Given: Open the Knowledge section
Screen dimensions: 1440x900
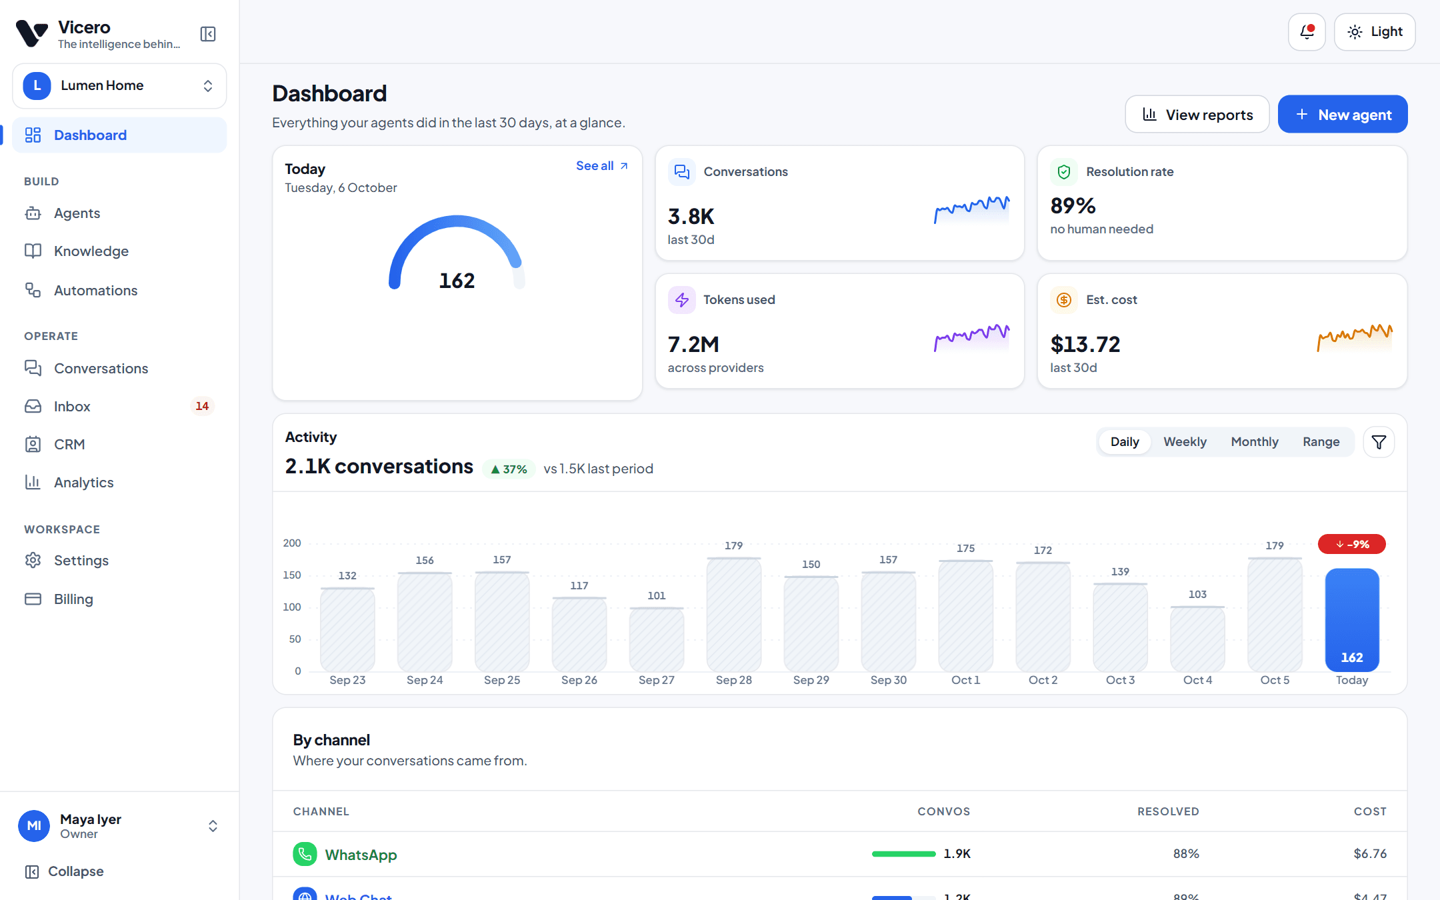Looking at the screenshot, I should click(x=119, y=251).
